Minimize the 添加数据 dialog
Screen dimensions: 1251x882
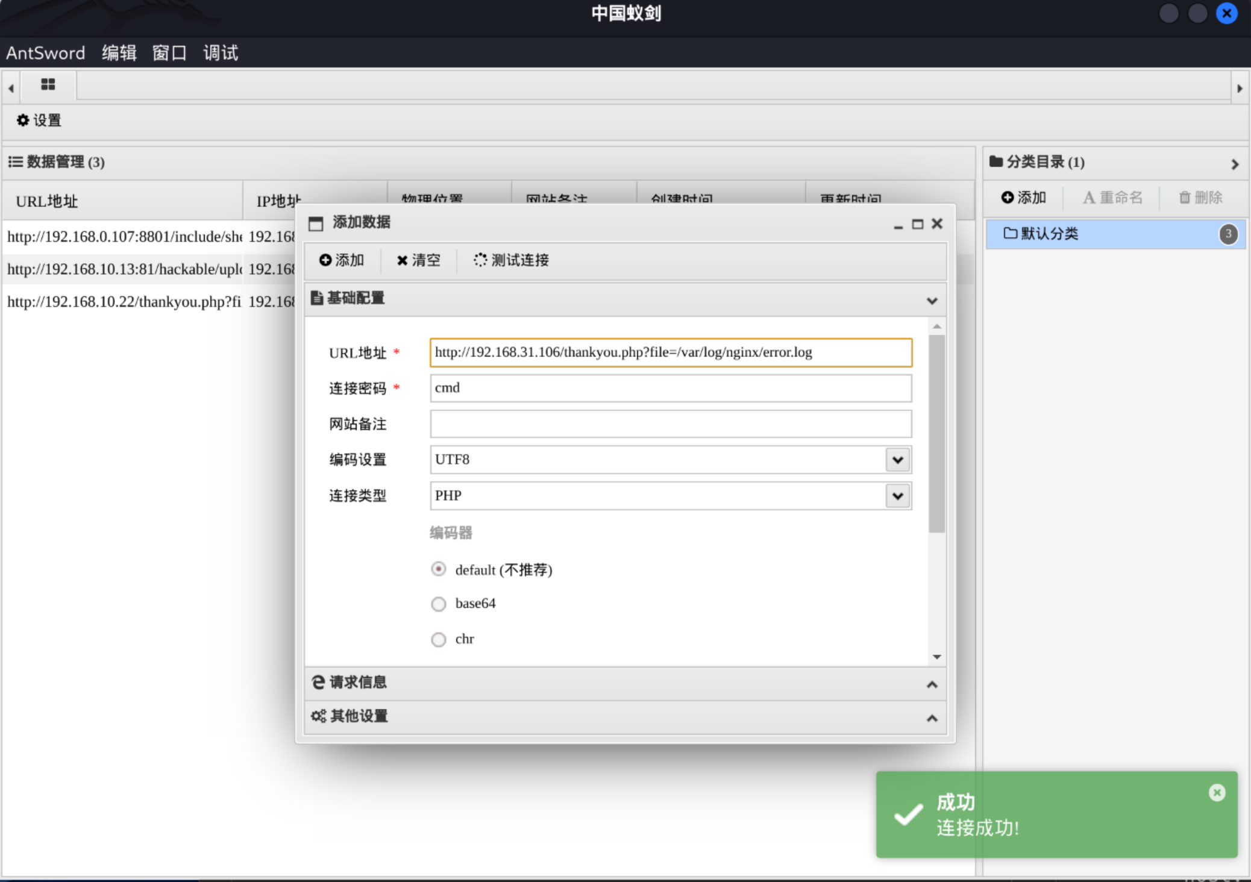pos(898,225)
